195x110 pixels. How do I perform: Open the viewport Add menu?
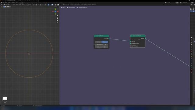coord(20,5)
